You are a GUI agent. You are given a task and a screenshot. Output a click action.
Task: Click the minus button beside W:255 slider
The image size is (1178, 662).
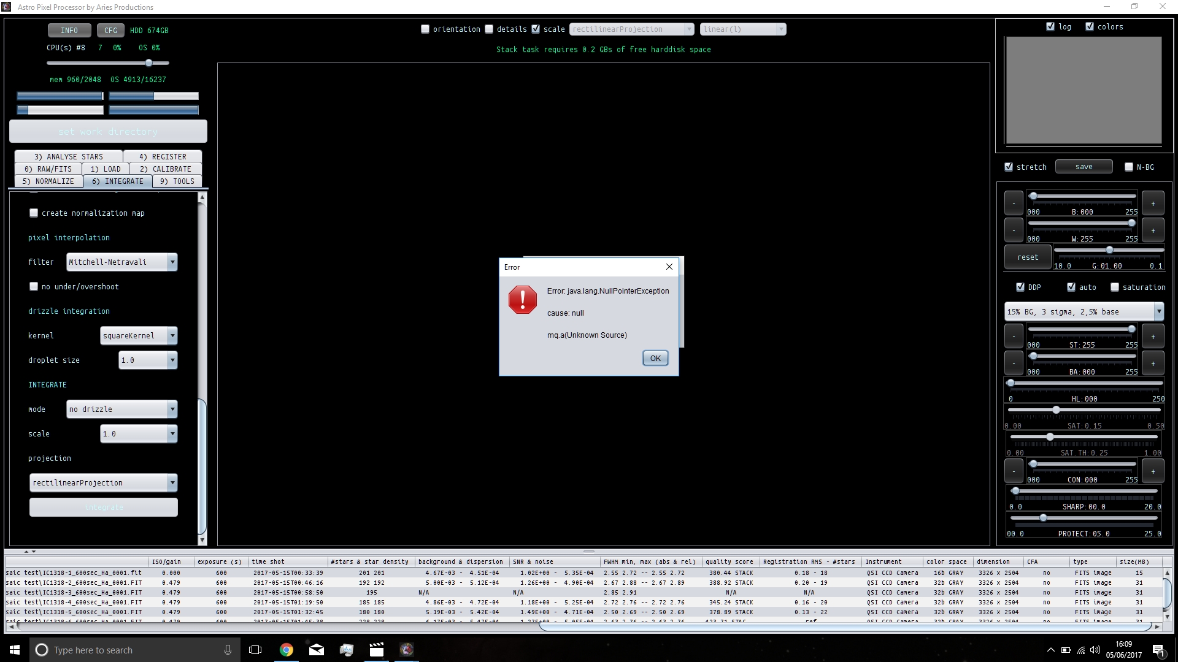click(1014, 230)
